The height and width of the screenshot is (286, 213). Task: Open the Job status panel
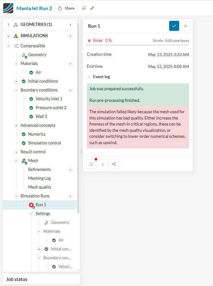[x=41, y=279]
